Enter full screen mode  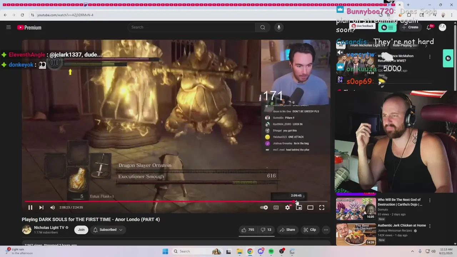click(322, 207)
